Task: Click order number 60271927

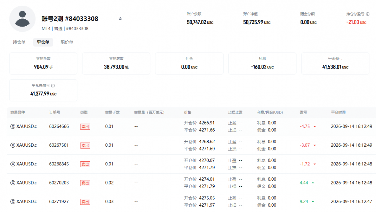Action: coord(59,201)
